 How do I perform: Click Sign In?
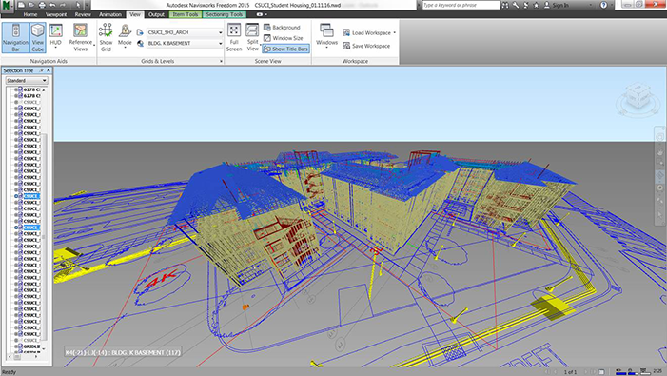click(x=557, y=5)
